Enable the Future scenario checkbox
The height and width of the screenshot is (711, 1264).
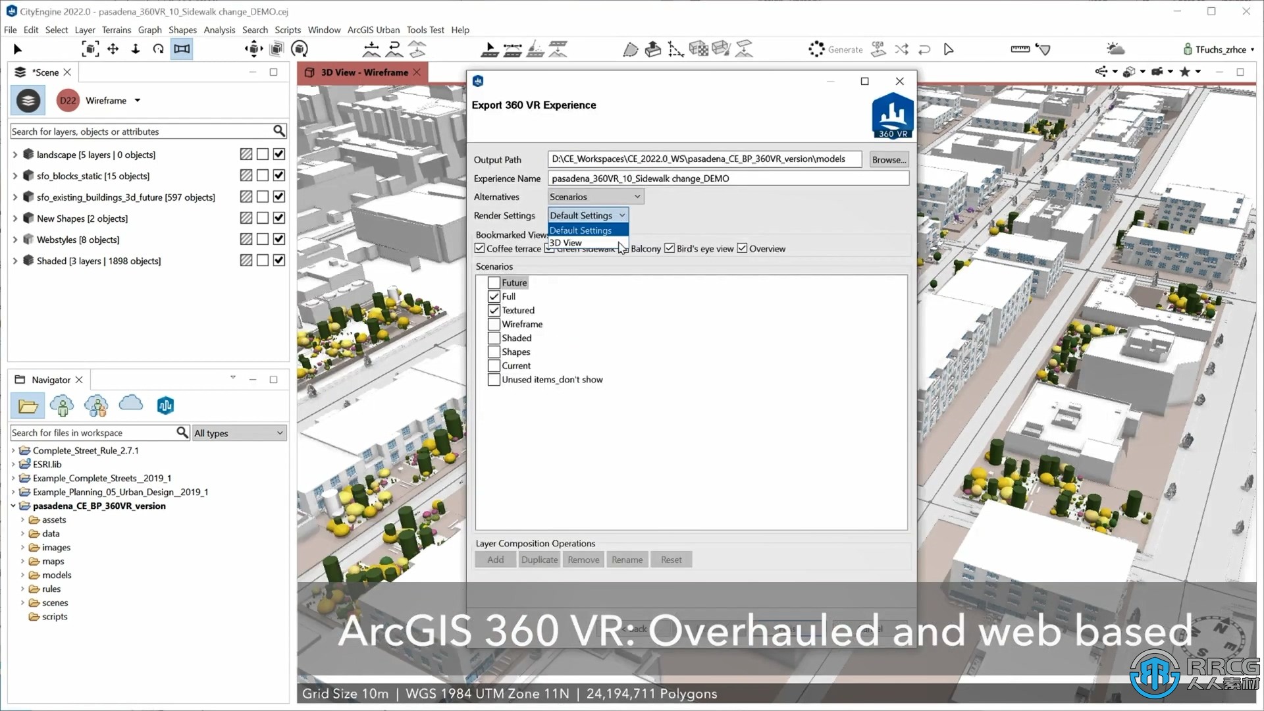(494, 283)
